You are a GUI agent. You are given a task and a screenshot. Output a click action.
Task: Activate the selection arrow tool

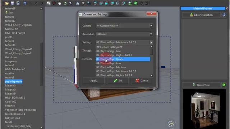(49, 3)
